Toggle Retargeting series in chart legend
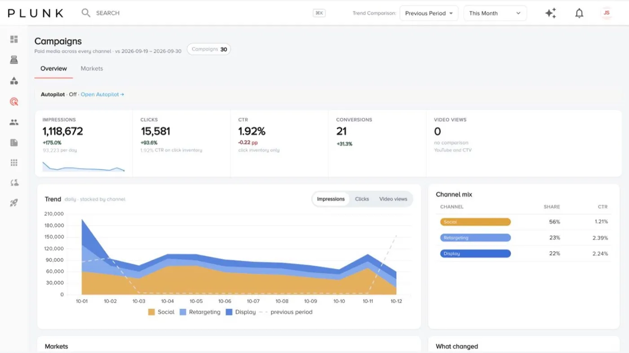 coord(200,312)
